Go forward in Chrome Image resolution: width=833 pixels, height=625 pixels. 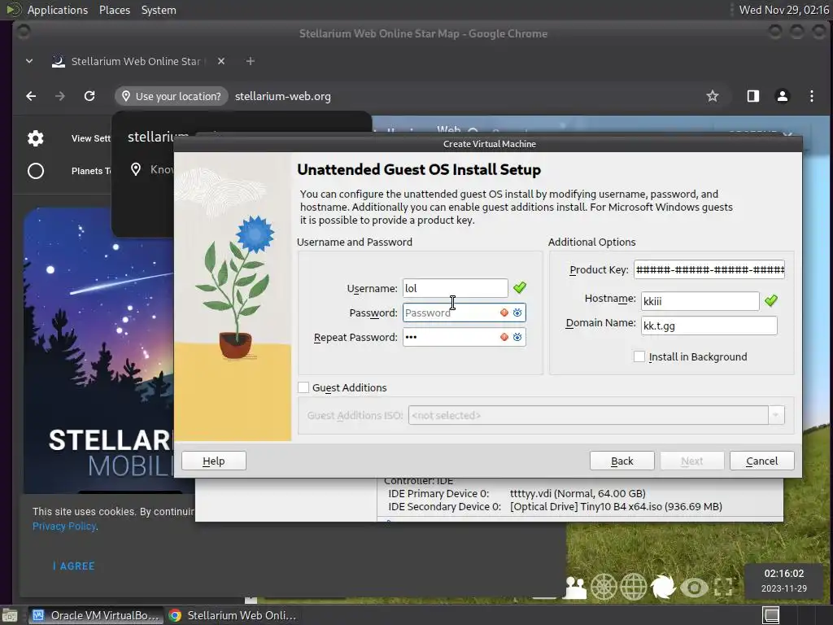[60, 96]
